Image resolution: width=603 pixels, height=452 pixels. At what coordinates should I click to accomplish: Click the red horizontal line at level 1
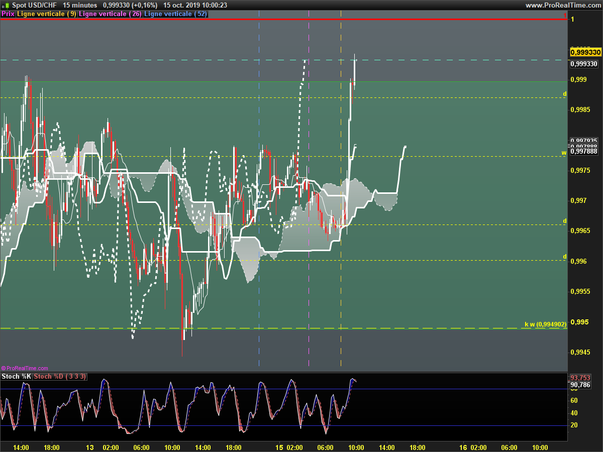283,19
